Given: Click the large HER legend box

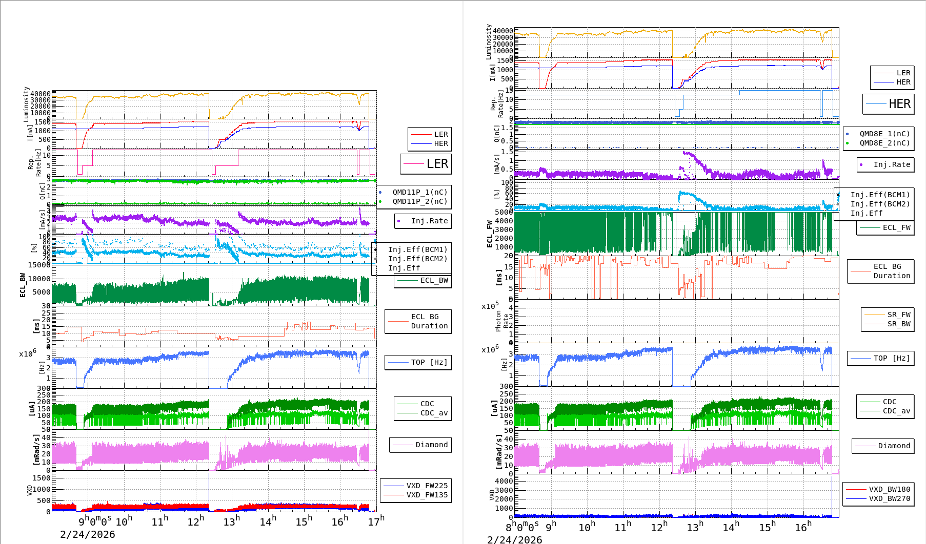Looking at the screenshot, I should (889, 104).
